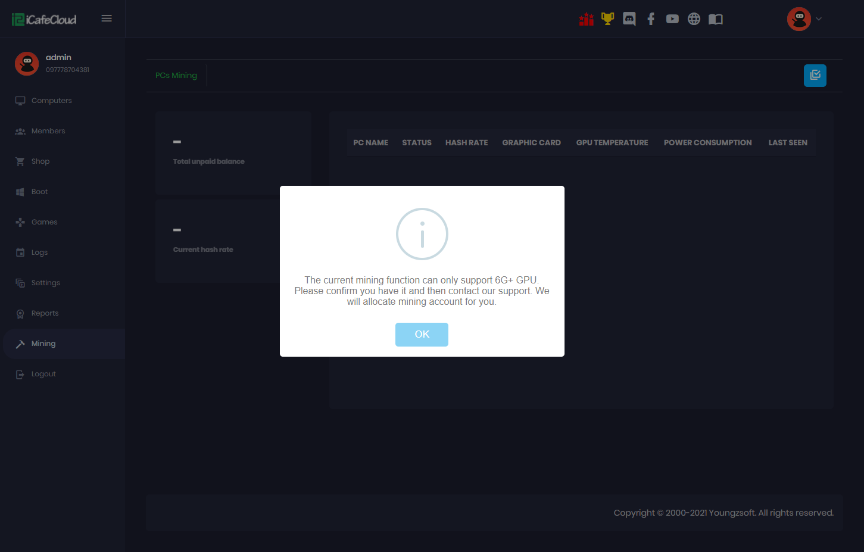Open the Shop sidebar item
This screenshot has height=552, width=864.
click(x=40, y=161)
